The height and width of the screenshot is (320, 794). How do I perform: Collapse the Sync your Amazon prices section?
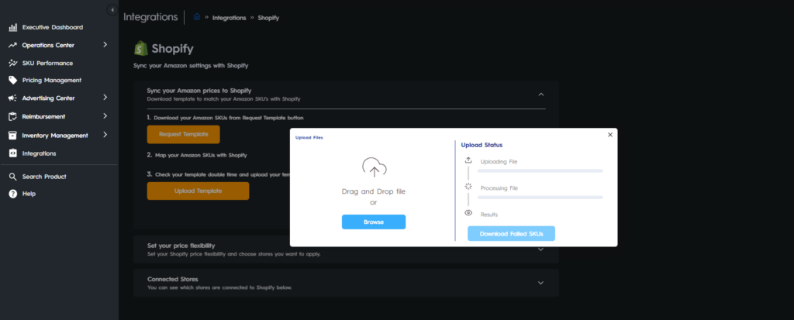(540, 95)
